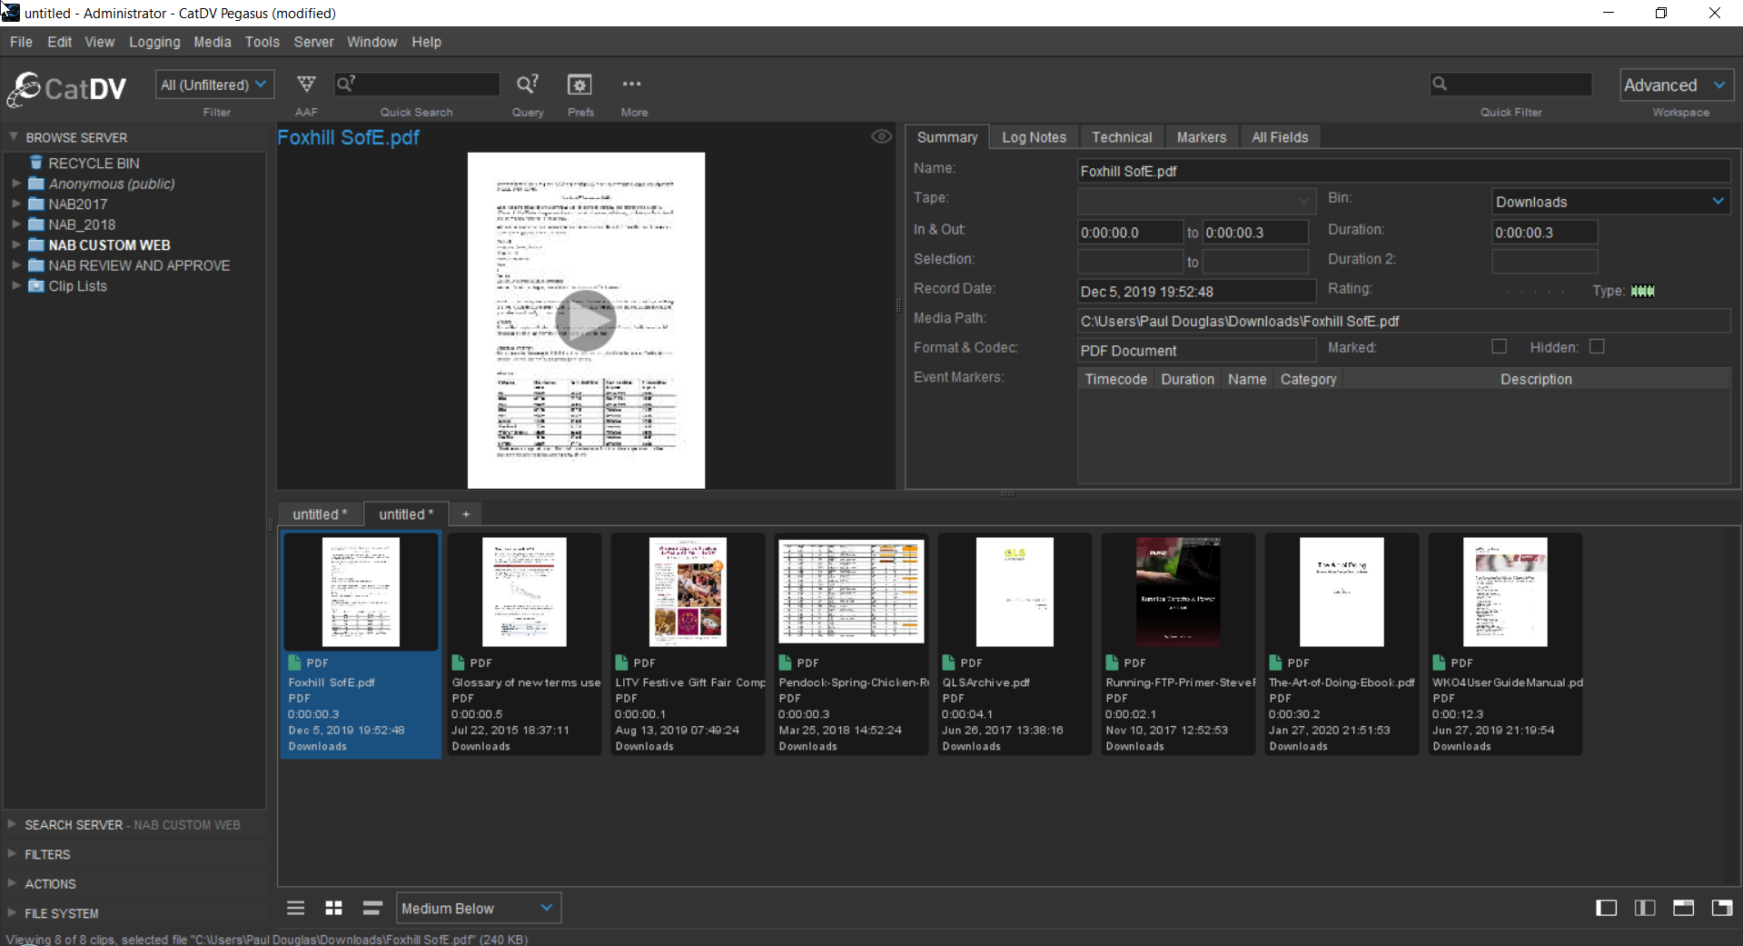Open the Tools menu
The height and width of the screenshot is (946, 1743).
pos(262,42)
